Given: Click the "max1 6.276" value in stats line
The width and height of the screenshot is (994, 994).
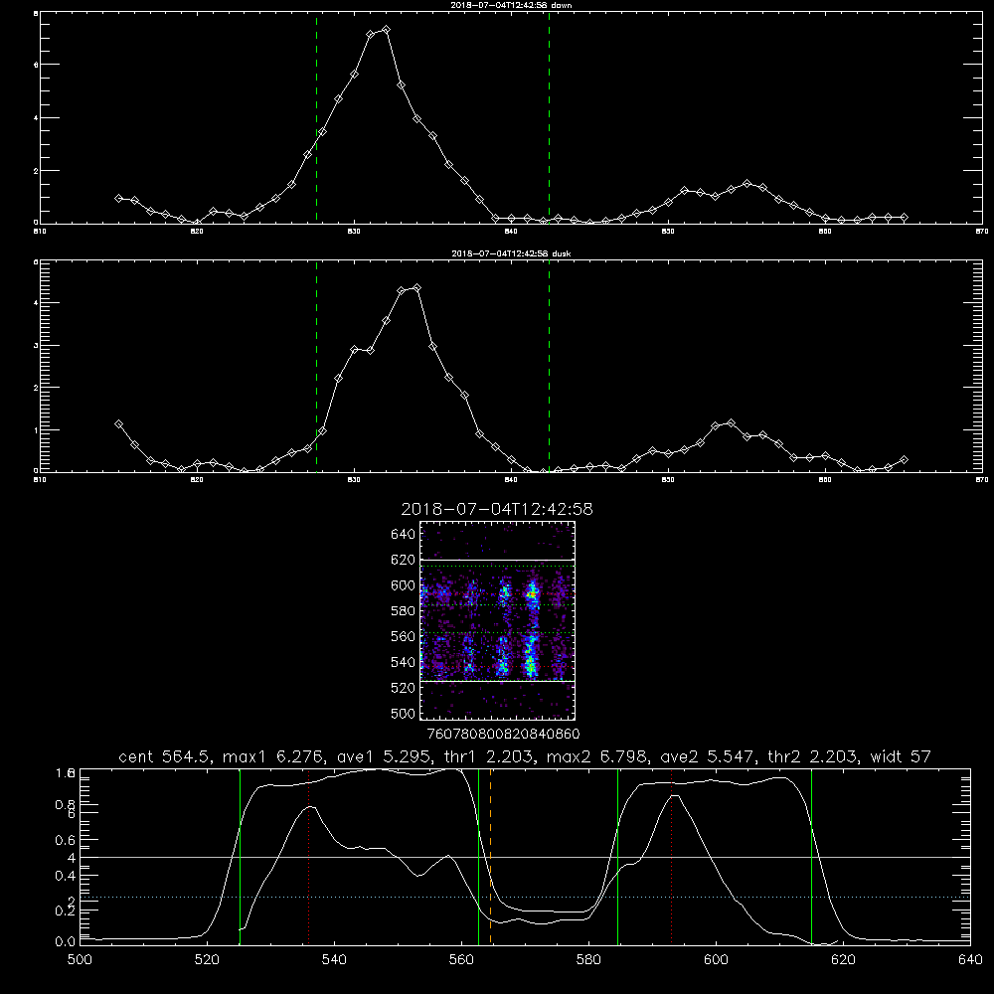Looking at the screenshot, I should coord(273,756).
